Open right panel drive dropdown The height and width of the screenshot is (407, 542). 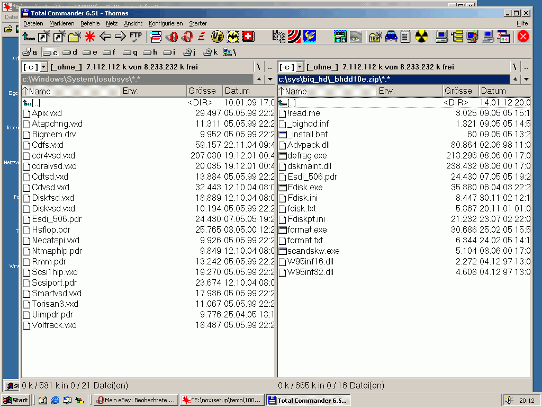300,66
